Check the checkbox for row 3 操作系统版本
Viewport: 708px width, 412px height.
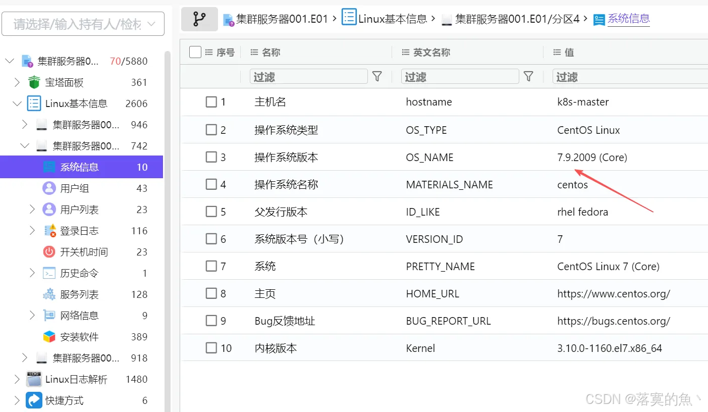(x=211, y=157)
